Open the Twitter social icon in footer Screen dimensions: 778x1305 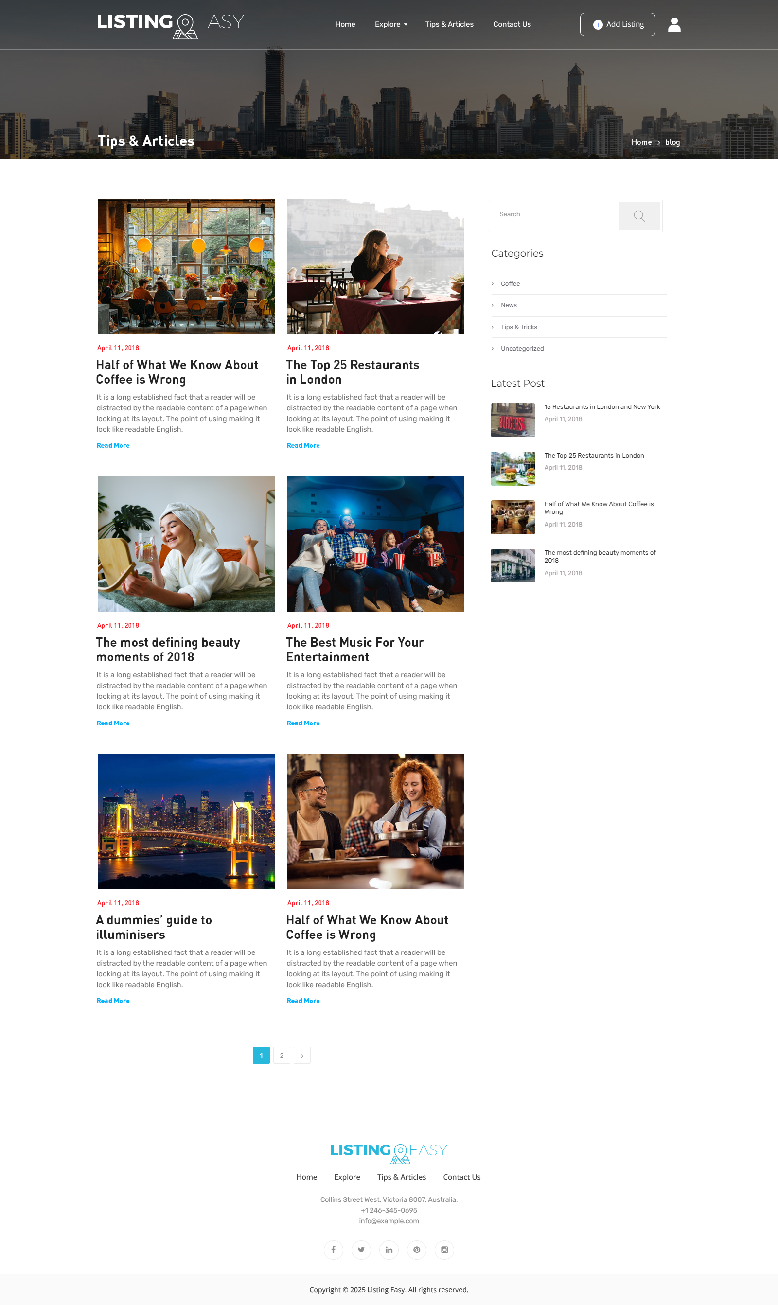pyautogui.click(x=361, y=1250)
